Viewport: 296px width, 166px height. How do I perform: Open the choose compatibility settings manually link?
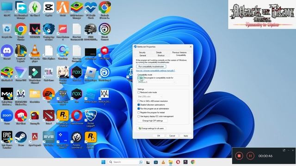point(155,71)
